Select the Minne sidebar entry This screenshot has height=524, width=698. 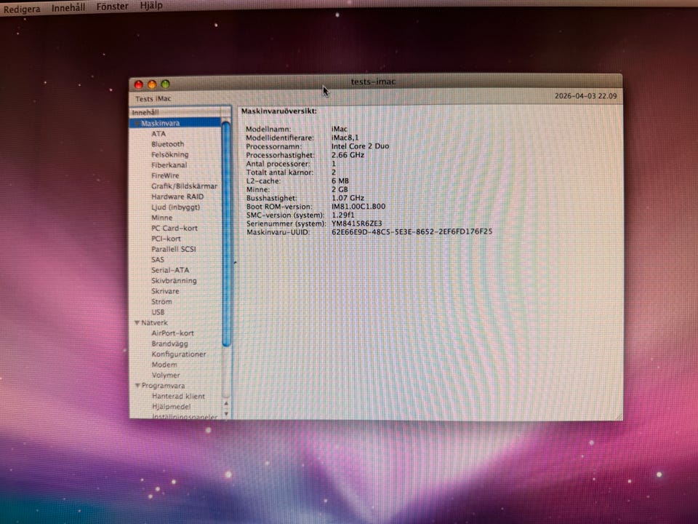point(161,218)
